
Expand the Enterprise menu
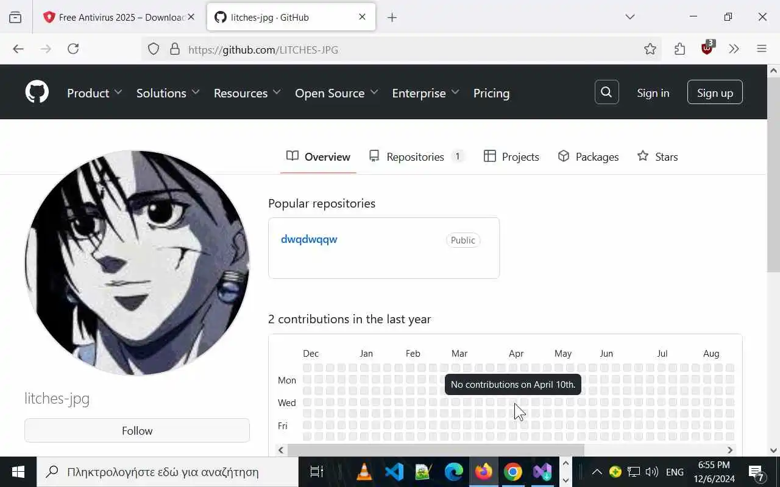click(x=426, y=93)
